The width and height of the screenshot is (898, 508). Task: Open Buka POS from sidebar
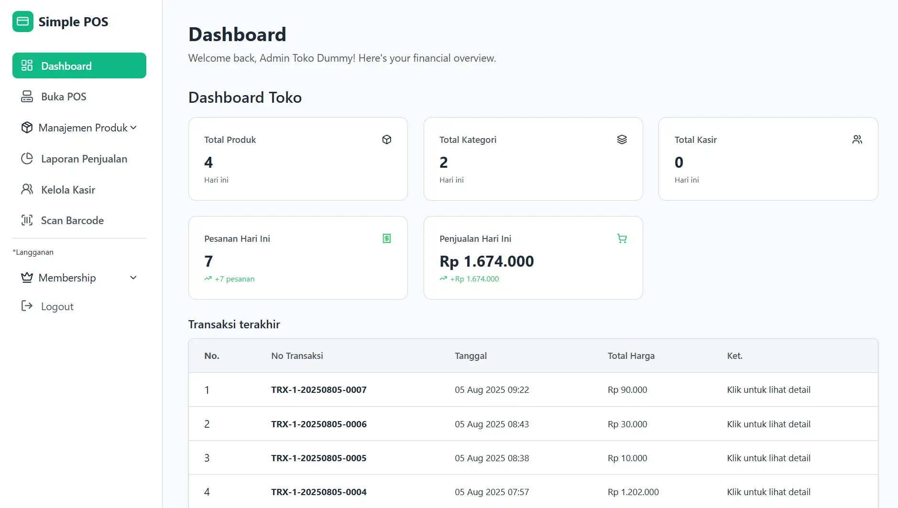tap(79, 97)
